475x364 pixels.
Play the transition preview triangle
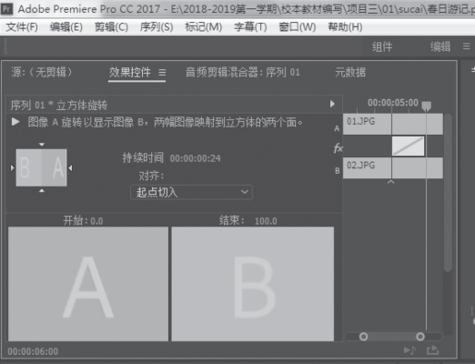tap(15, 122)
